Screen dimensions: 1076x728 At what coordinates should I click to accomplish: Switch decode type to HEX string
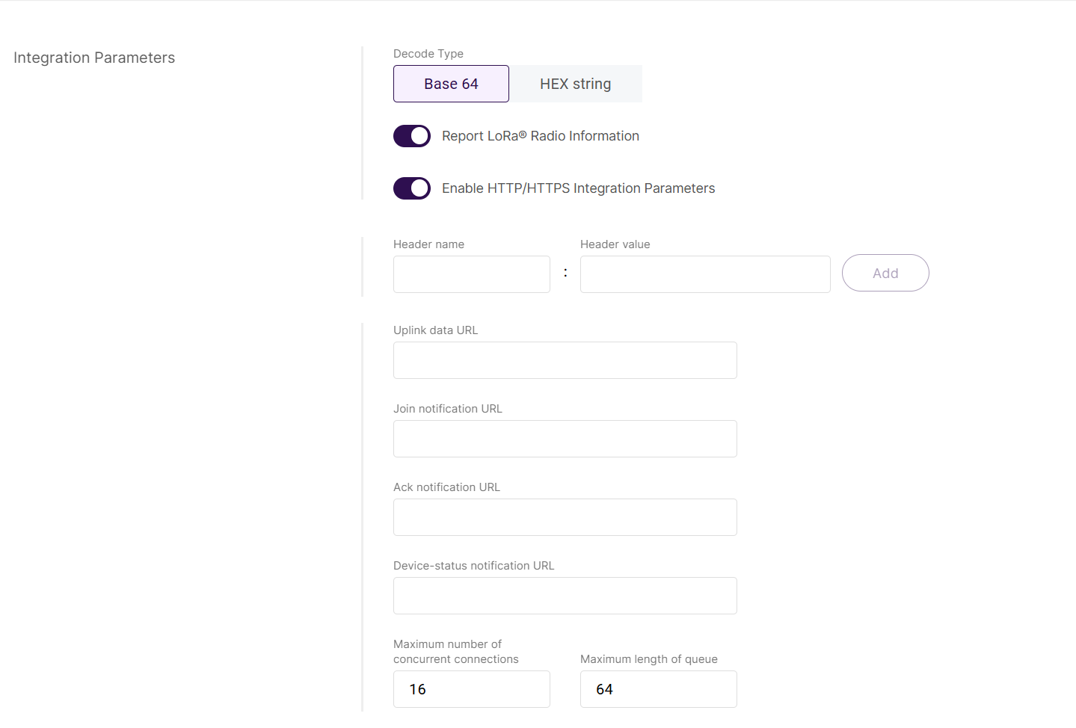point(575,84)
